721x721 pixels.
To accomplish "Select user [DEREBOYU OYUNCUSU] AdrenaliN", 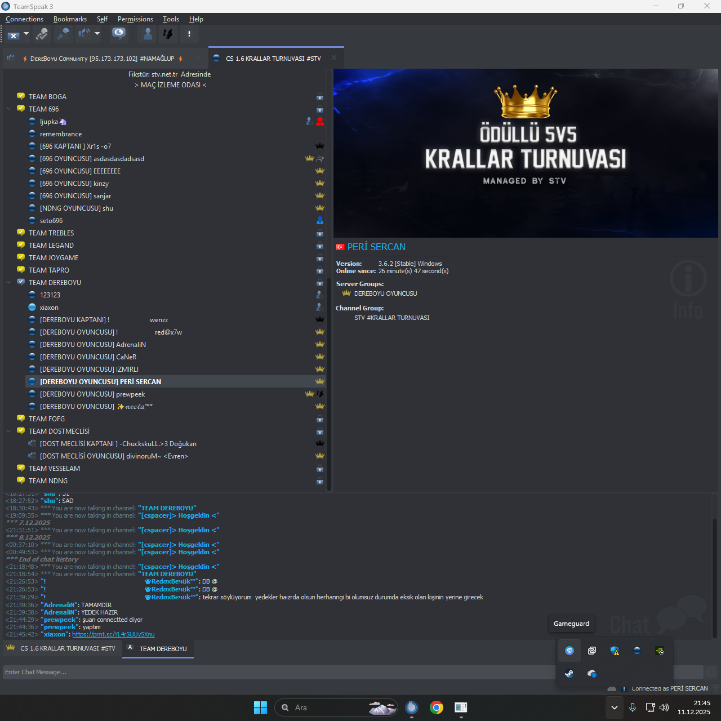I will (93, 345).
